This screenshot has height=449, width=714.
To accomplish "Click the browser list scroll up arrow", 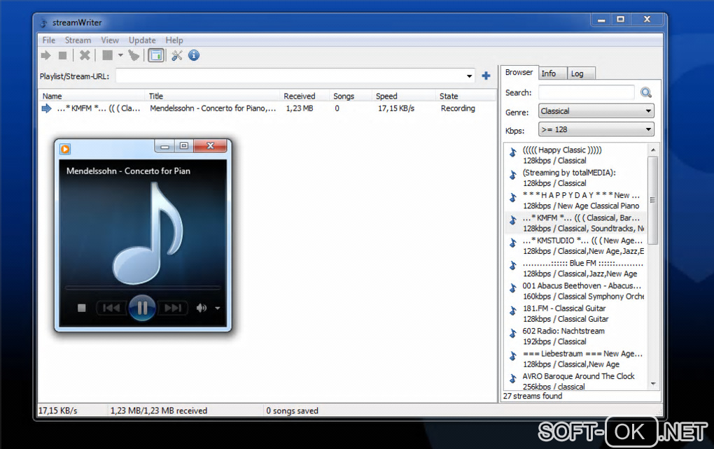I will click(653, 150).
